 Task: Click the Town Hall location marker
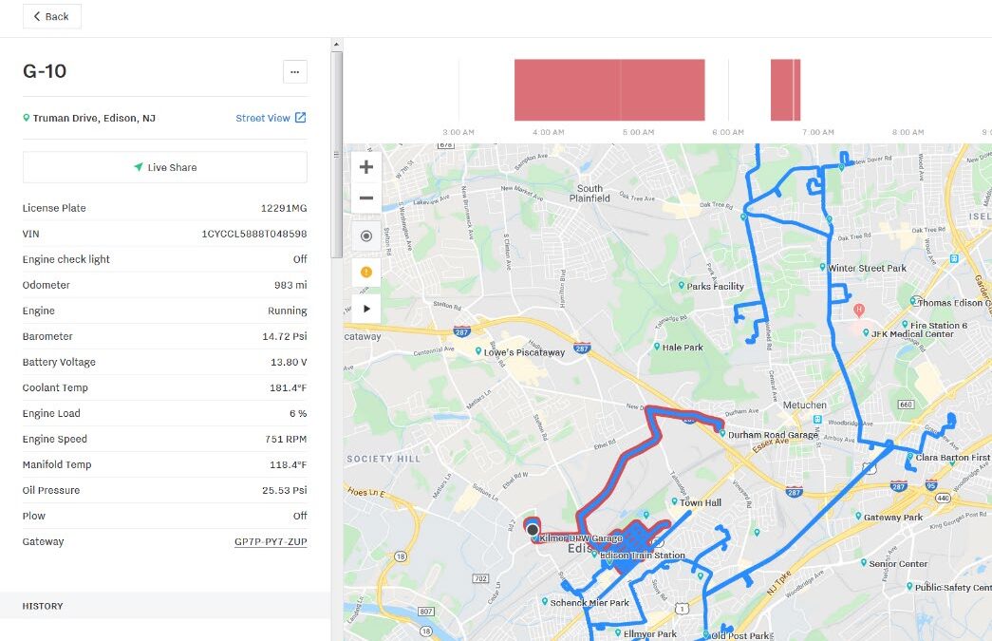tap(673, 502)
